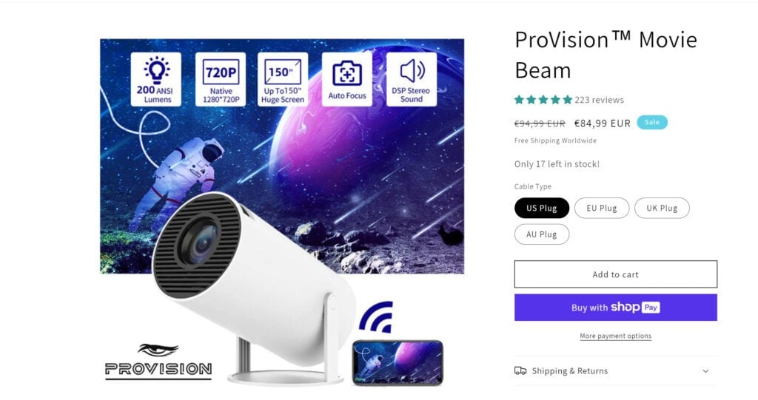Open More payment options link
Viewport: 758px width, 400px height.
(615, 336)
